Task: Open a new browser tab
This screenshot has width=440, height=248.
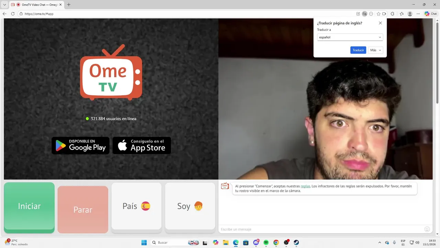Action: coord(68,5)
